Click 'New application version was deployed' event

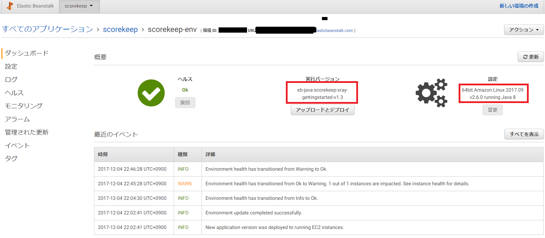[275, 227]
